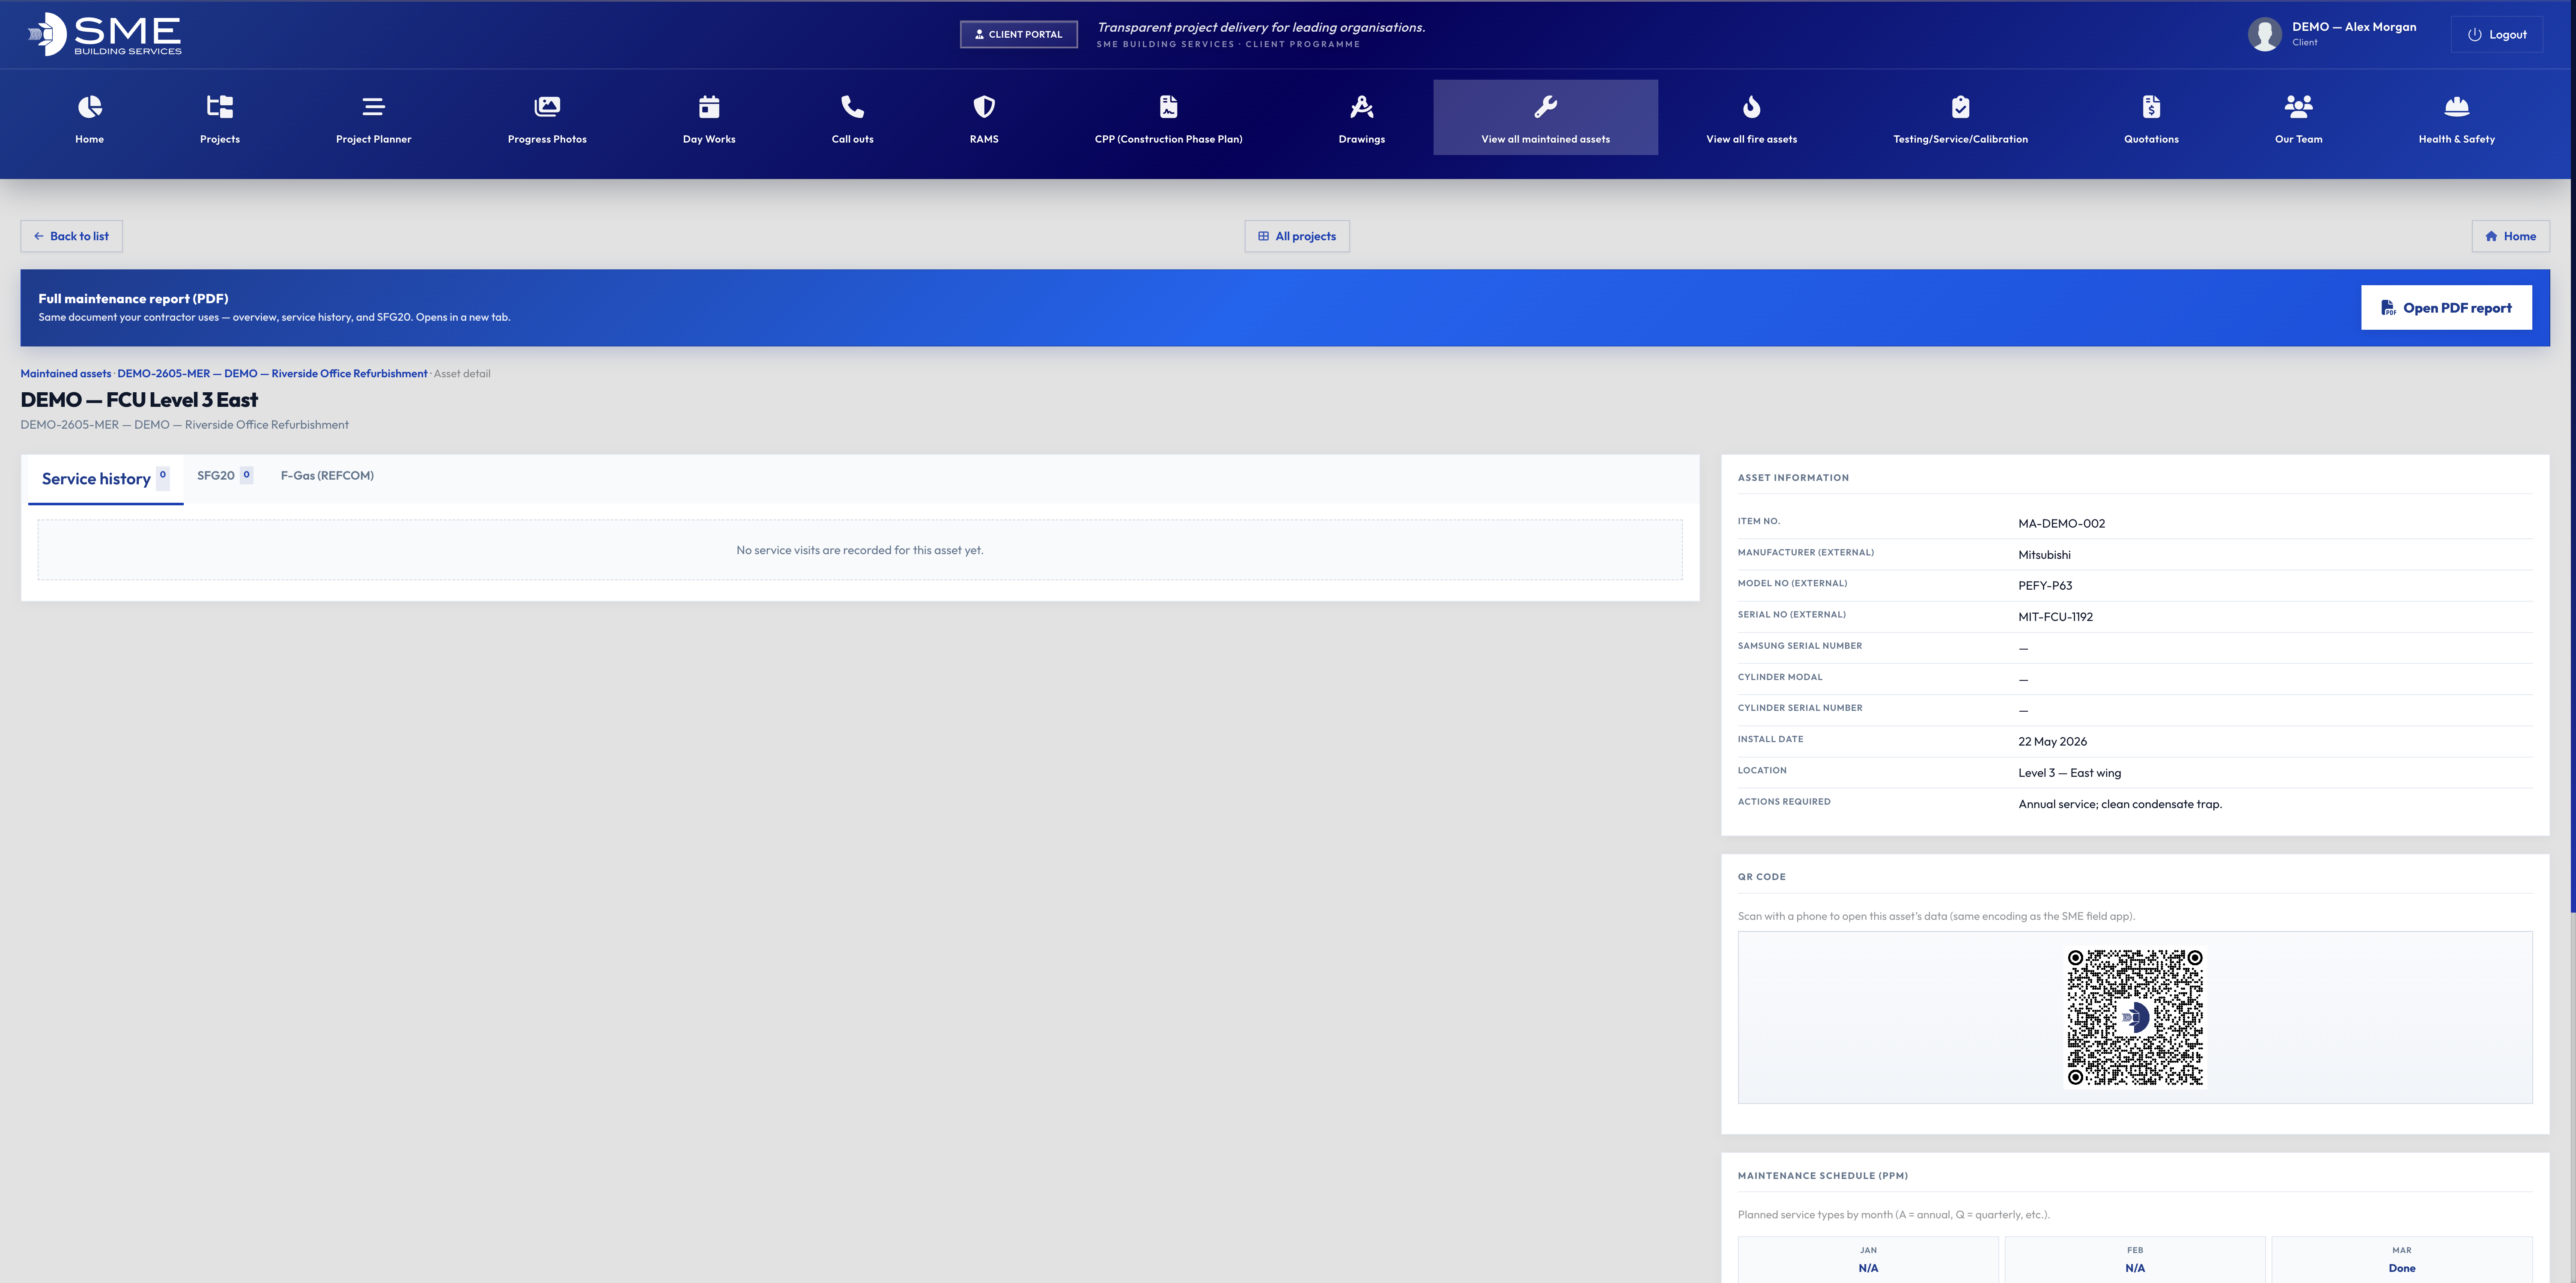
Task: Click the Maintenance Schedule (PPM) heading
Action: (1822, 1176)
